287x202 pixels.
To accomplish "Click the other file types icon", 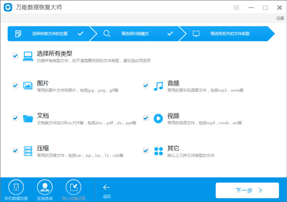I will (x=158, y=150).
